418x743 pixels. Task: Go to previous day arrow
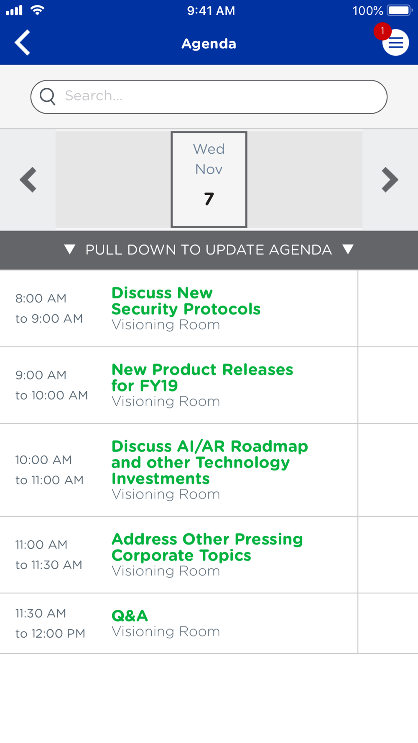point(28,180)
